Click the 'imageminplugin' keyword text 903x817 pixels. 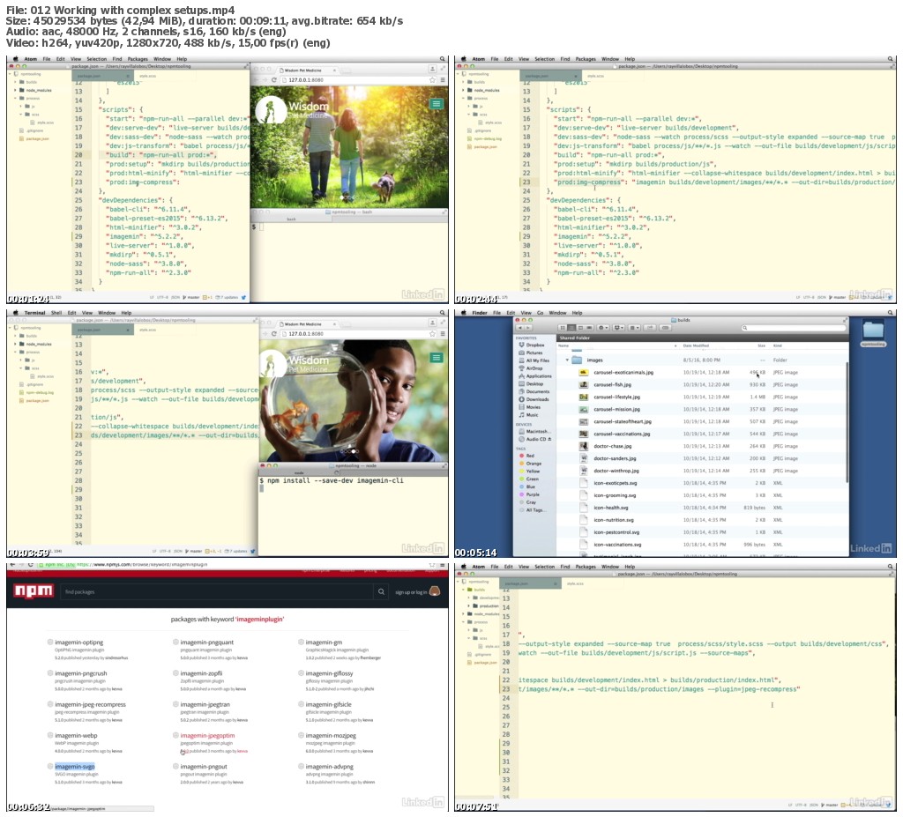[x=259, y=619]
